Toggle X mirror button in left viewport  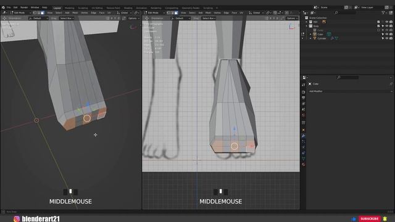pyautogui.click(x=112, y=18)
